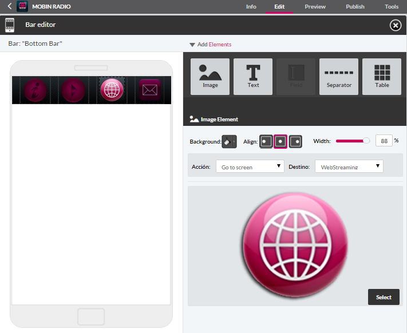407x333 pixels.
Task: Click the disabled Field element tile
Action: [296, 77]
